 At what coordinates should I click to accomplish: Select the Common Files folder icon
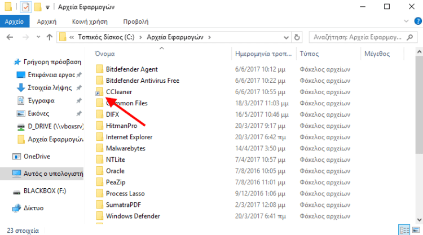[99, 103]
